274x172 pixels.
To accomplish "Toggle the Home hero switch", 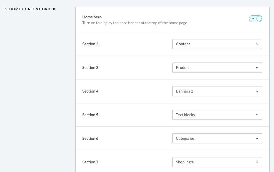I will (x=256, y=19).
